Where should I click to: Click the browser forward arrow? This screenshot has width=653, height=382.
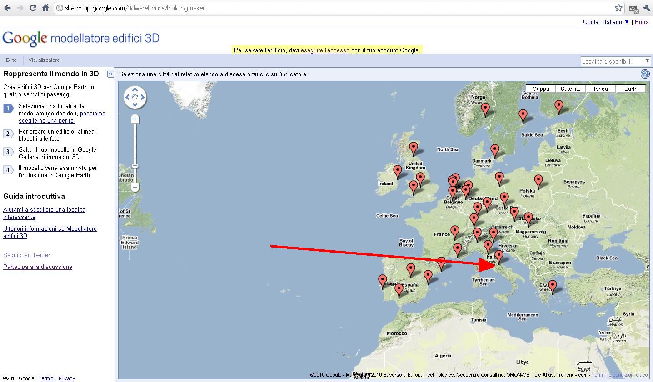tap(20, 8)
